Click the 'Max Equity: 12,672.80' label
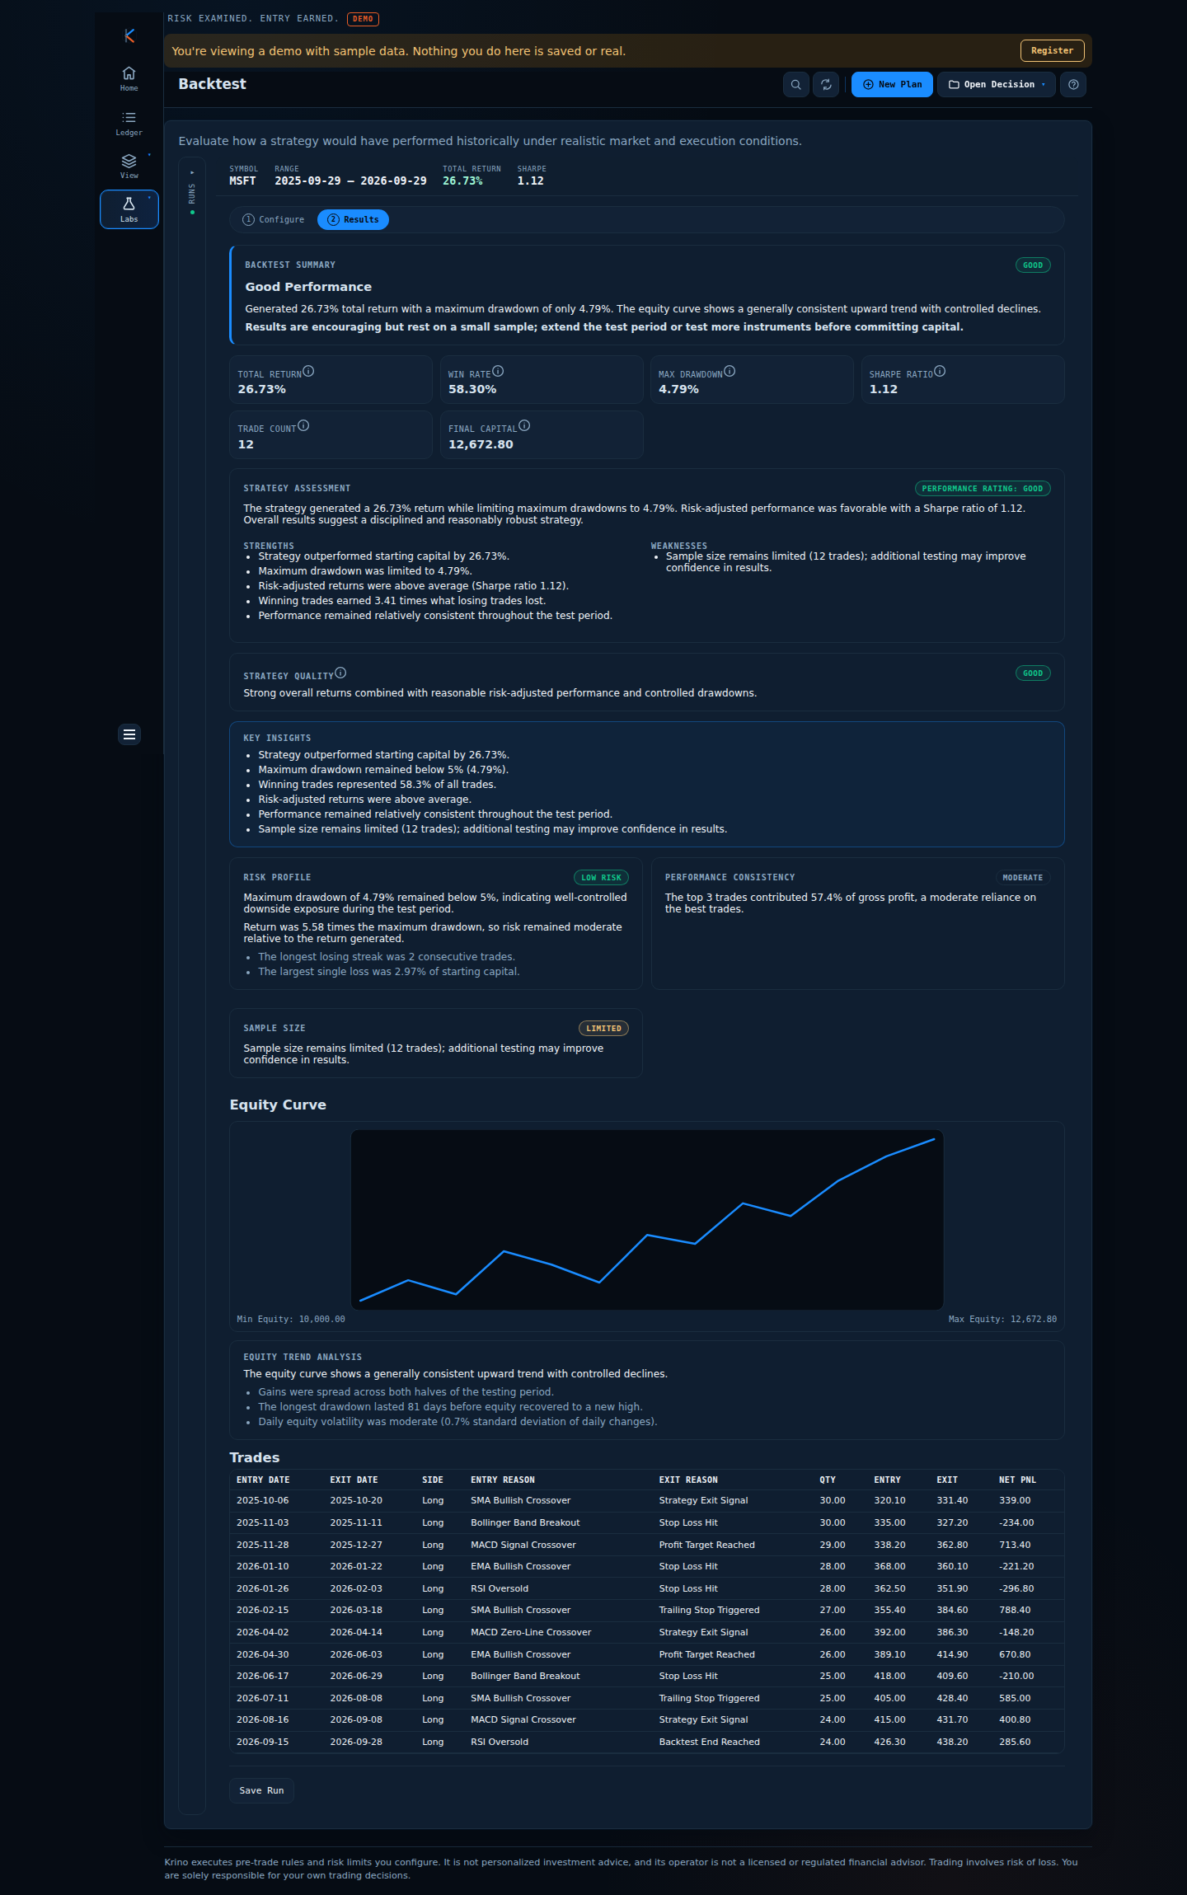The height and width of the screenshot is (1895, 1187). [x=1002, y=1319]
